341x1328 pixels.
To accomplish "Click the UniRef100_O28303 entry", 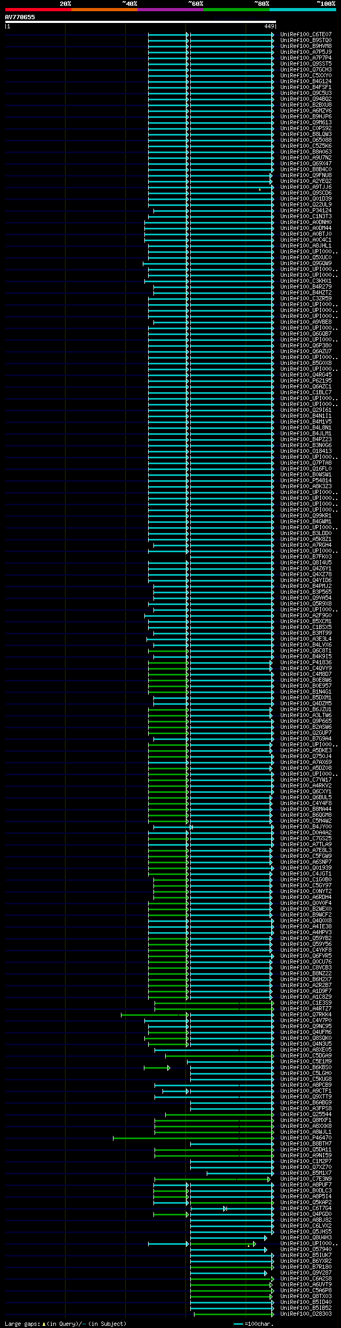I will pos(306,1314).
